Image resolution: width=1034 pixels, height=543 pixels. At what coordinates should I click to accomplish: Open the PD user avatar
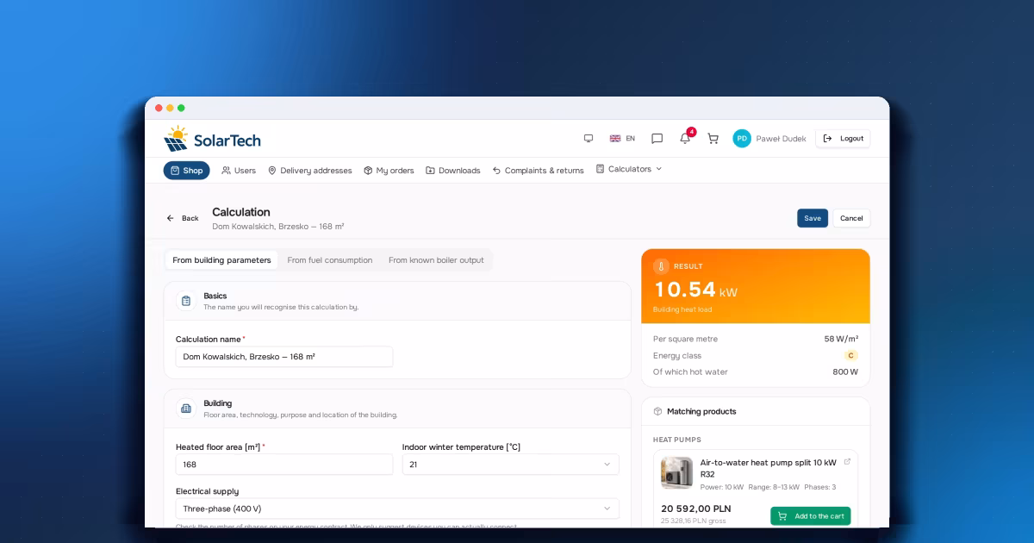(x=742, y=138)
